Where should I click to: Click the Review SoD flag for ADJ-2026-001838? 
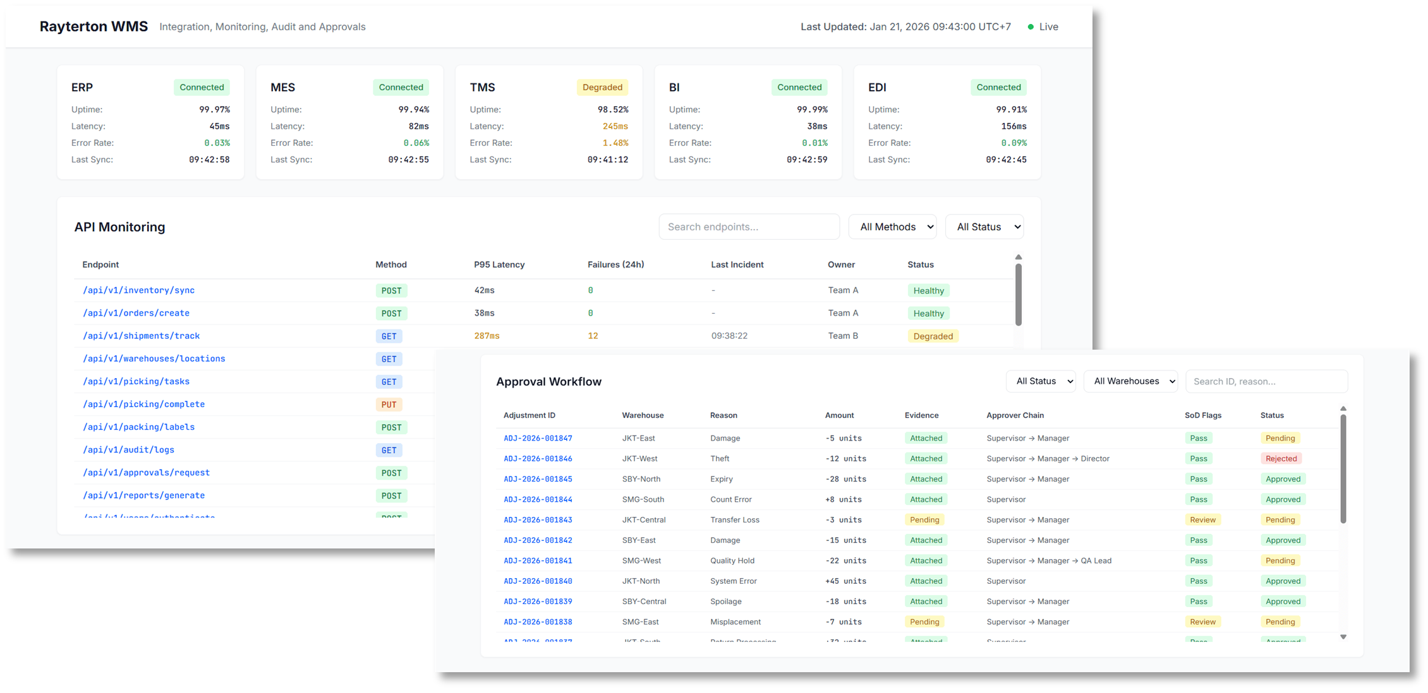1202,622
